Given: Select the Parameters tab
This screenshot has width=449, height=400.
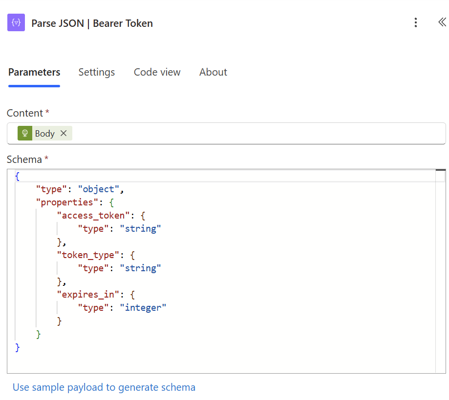Looking at the screenshot, I should [34, 72].
